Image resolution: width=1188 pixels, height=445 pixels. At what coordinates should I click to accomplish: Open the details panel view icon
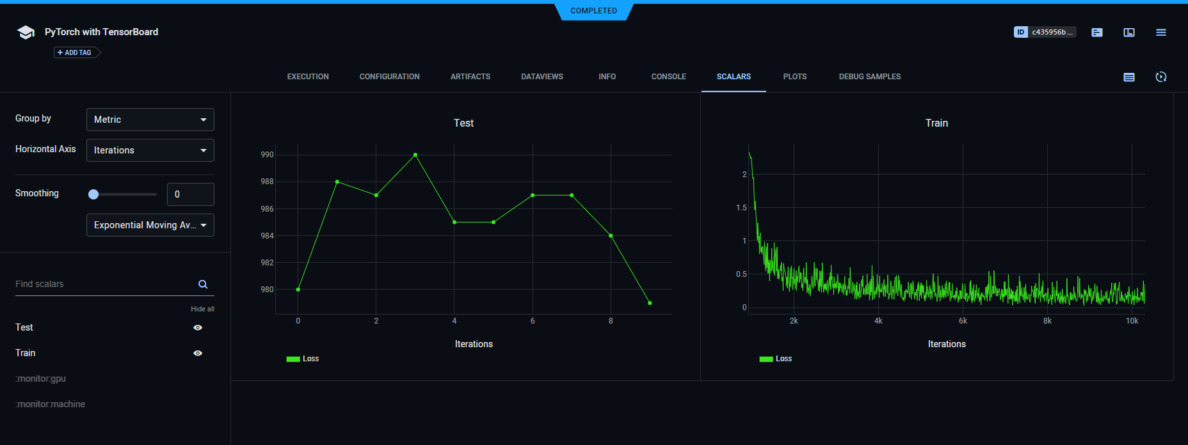tap(1129, 33)
